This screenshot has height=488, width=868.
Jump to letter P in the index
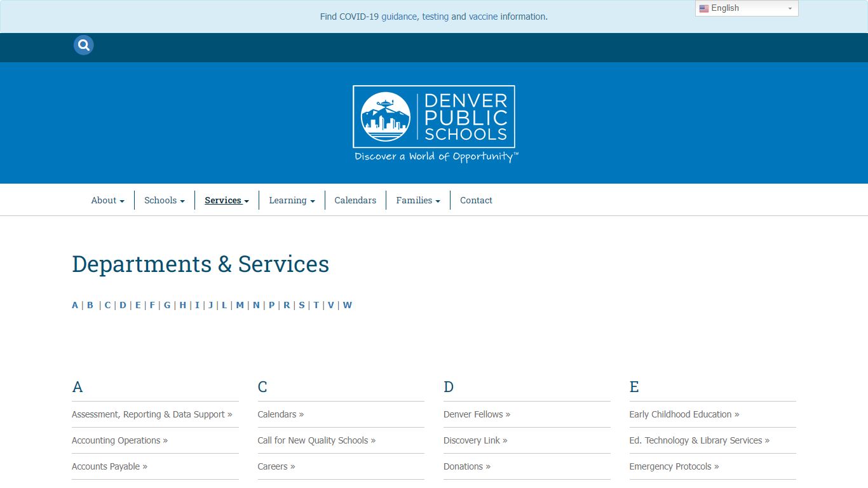click(271, 305)
